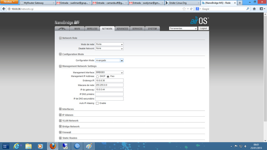Image resolution: width=267 pixels, height=150 pixels.
Task: Open the network computer taskbar icon
Action: [x=65, y=146]
